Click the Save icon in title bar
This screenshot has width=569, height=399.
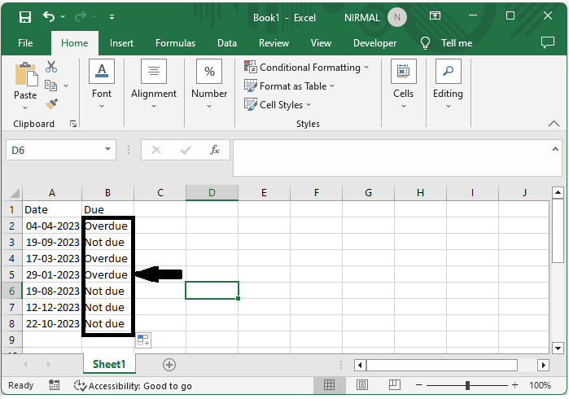[25, 16]
